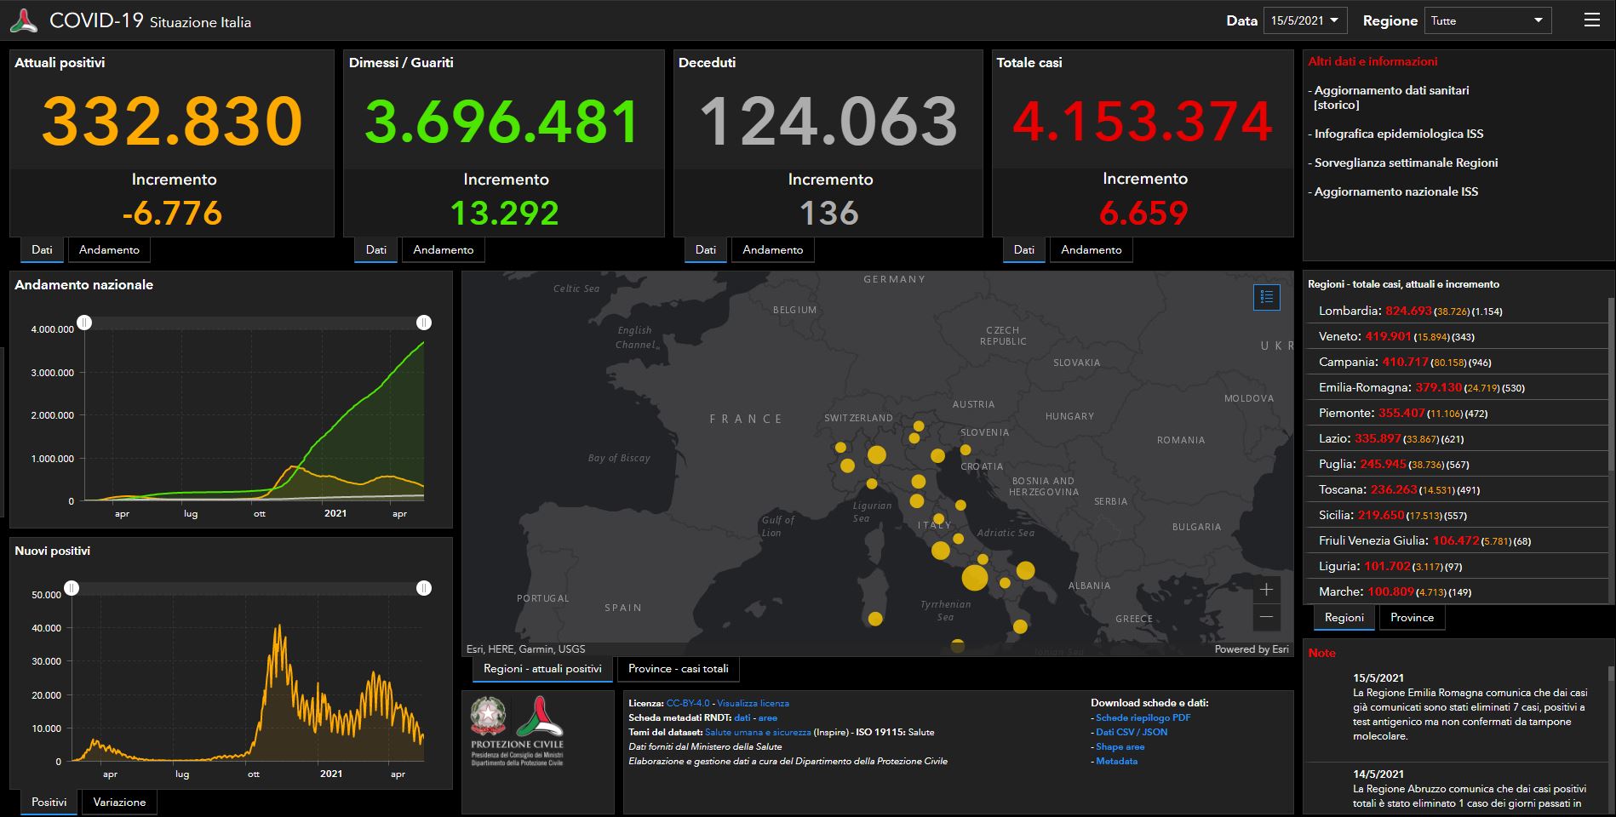Grab left handle of Nuovi positivi range slider
This screenshot has height=817, width=1616.
pyautogui.click(x=72, y=588)
